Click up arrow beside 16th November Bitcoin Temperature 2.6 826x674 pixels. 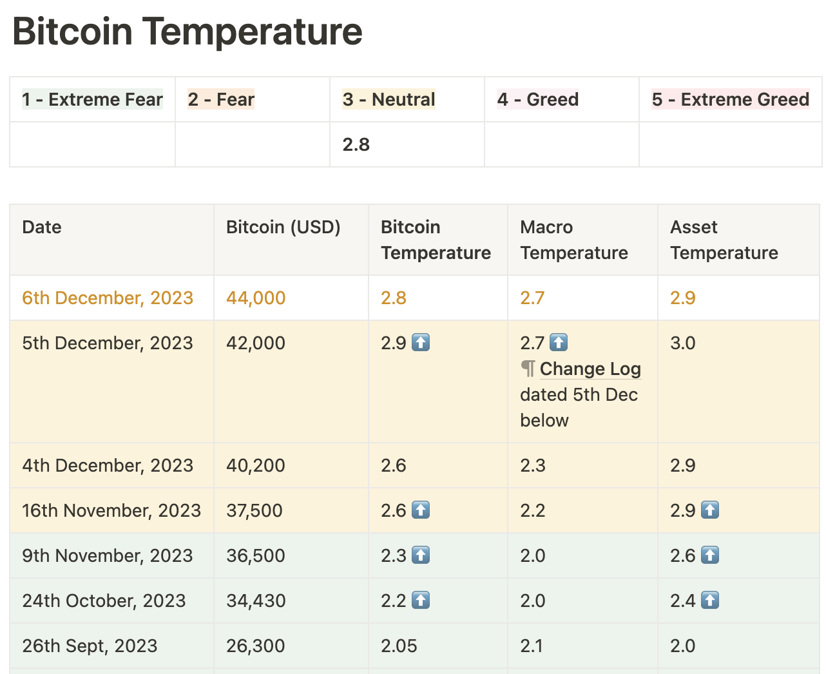point(421,510)
